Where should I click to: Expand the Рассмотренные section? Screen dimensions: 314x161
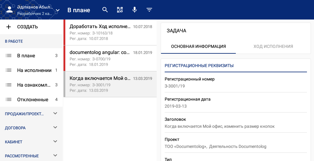(x=55, y=156)
